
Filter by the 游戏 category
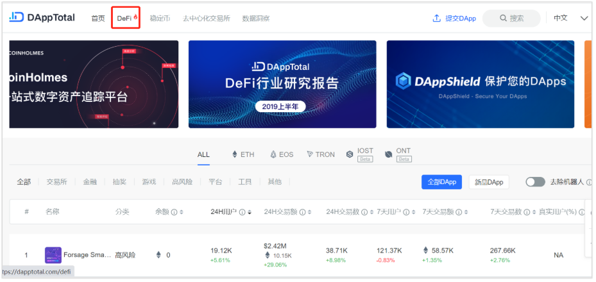[x=149, y=182]
